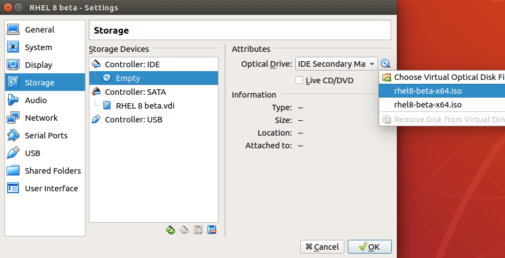
Task: Select Controller: SATA in storage tree
Action: coord(135,92)
